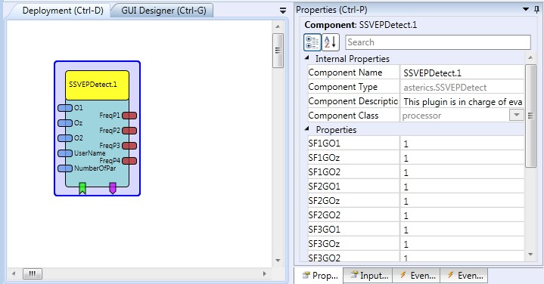Switch to Deployment (Ctrl-D) tab

point(63,11)
